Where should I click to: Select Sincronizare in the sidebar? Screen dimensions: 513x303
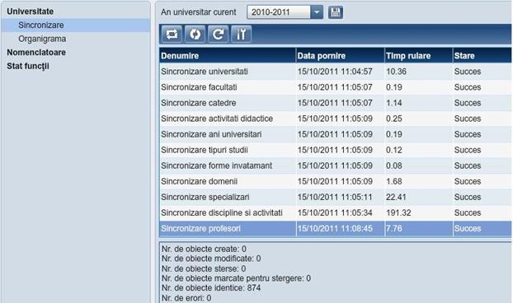75,26
